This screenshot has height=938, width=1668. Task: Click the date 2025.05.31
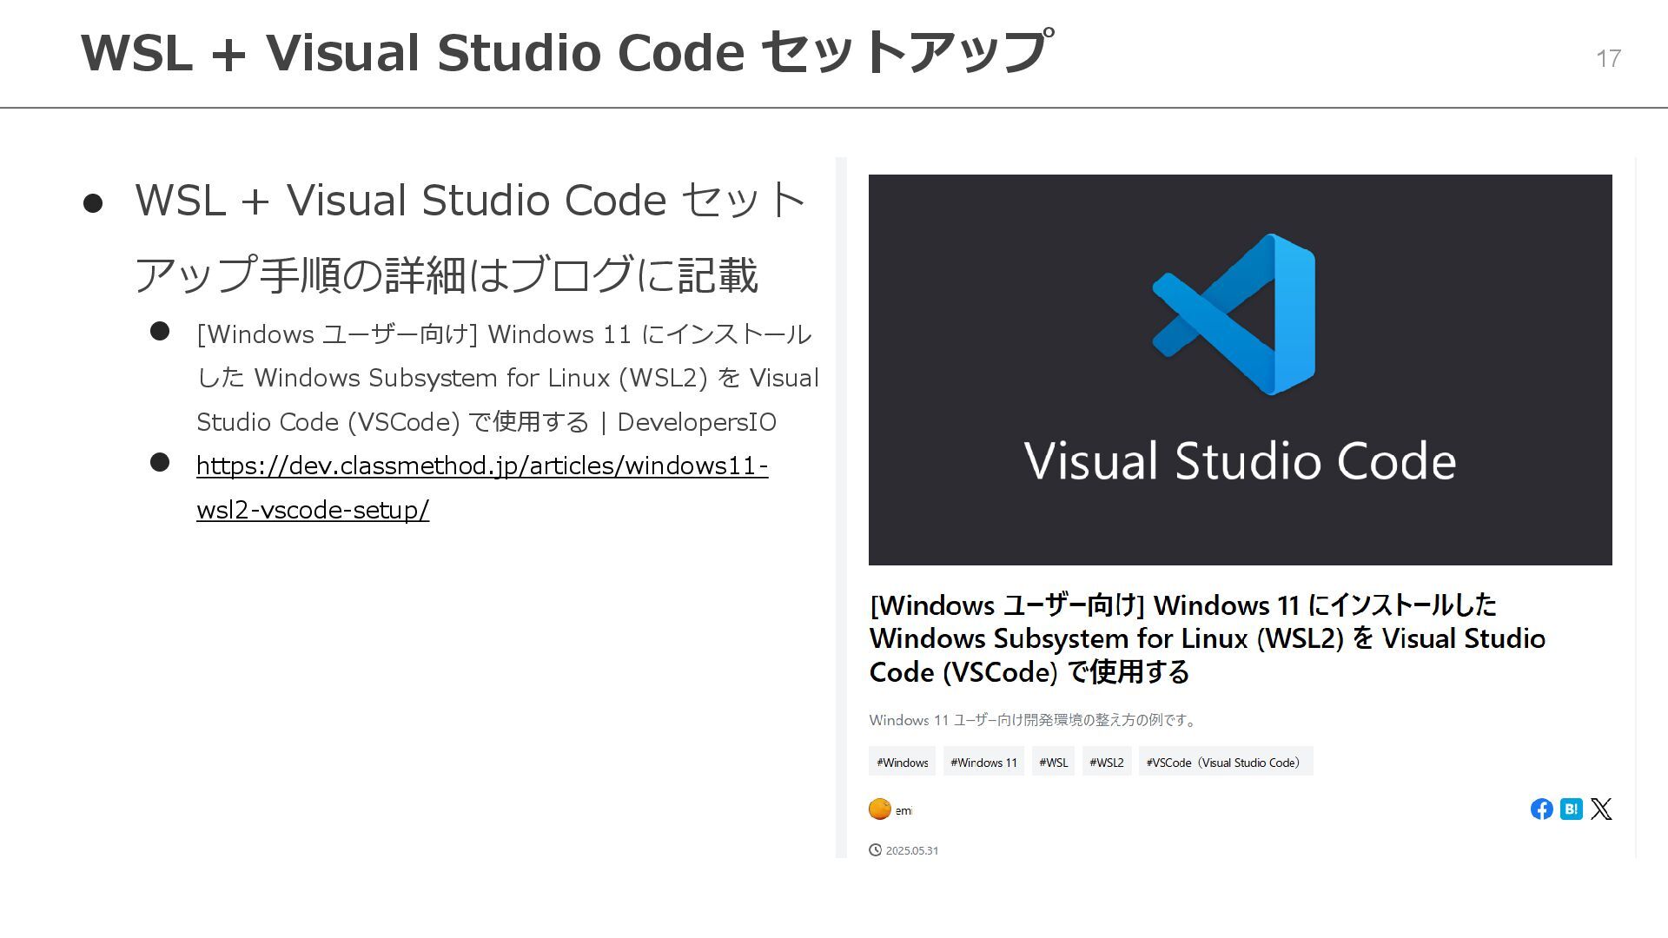pos(911,850)
